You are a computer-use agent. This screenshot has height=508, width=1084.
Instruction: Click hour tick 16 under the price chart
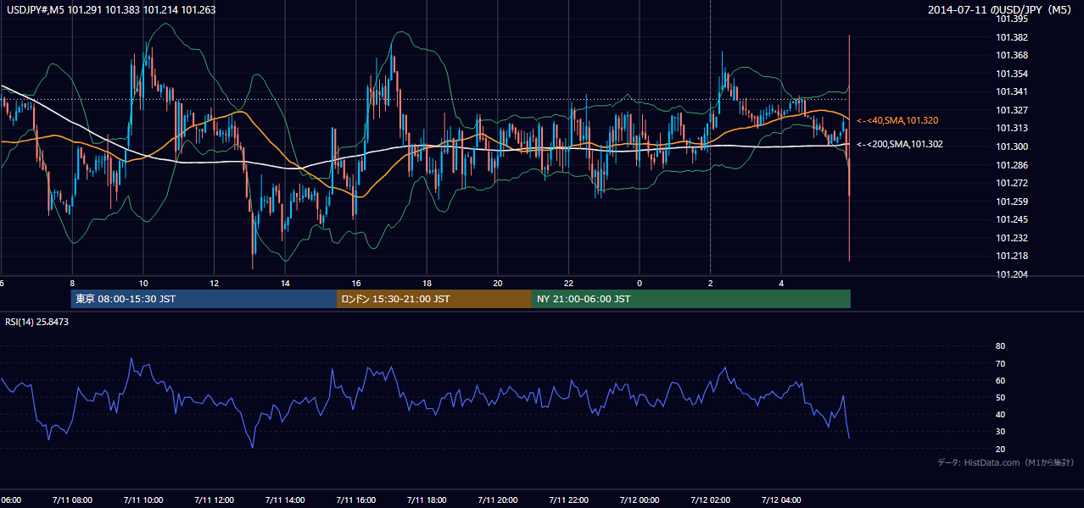tap(356, 283)
